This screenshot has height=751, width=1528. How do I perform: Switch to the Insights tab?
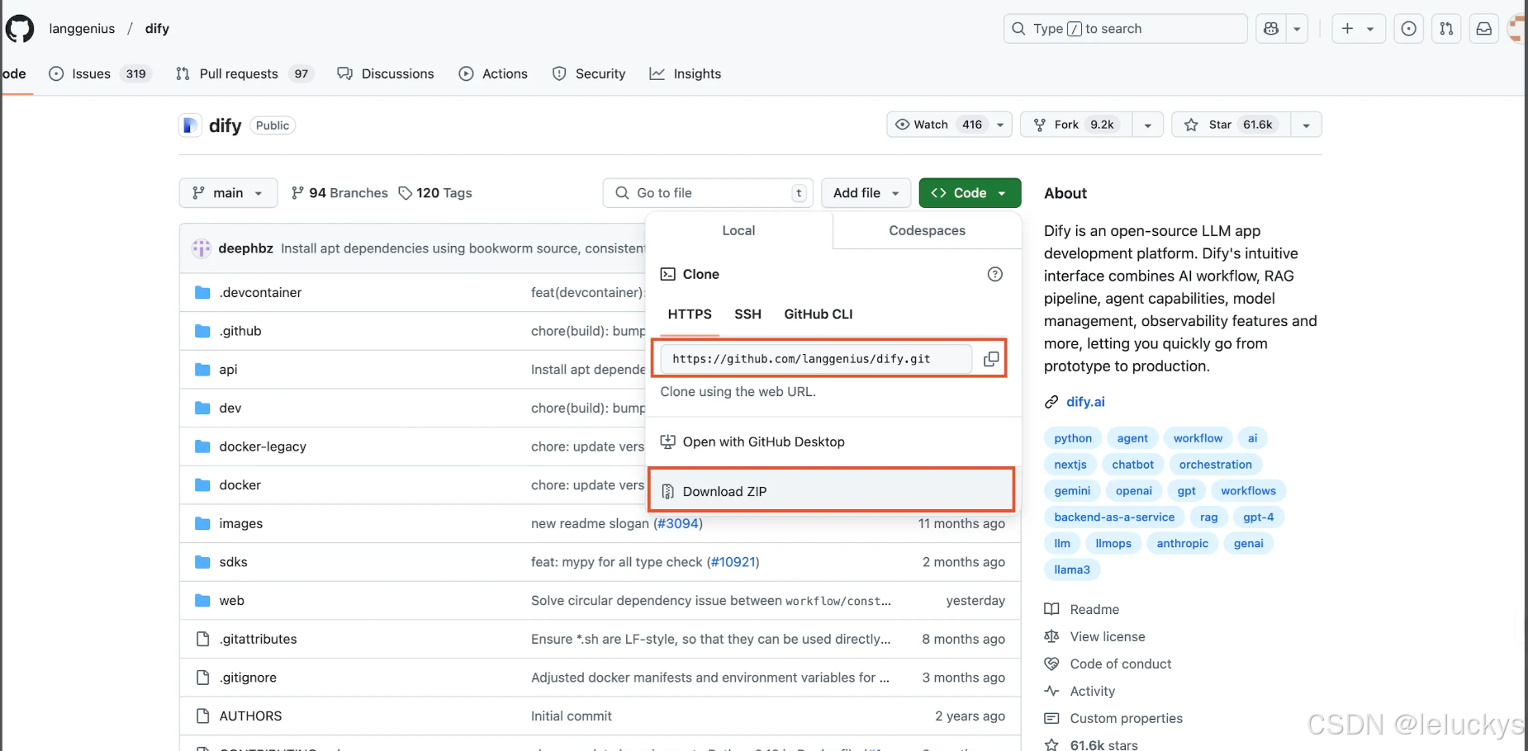[686, 73]
